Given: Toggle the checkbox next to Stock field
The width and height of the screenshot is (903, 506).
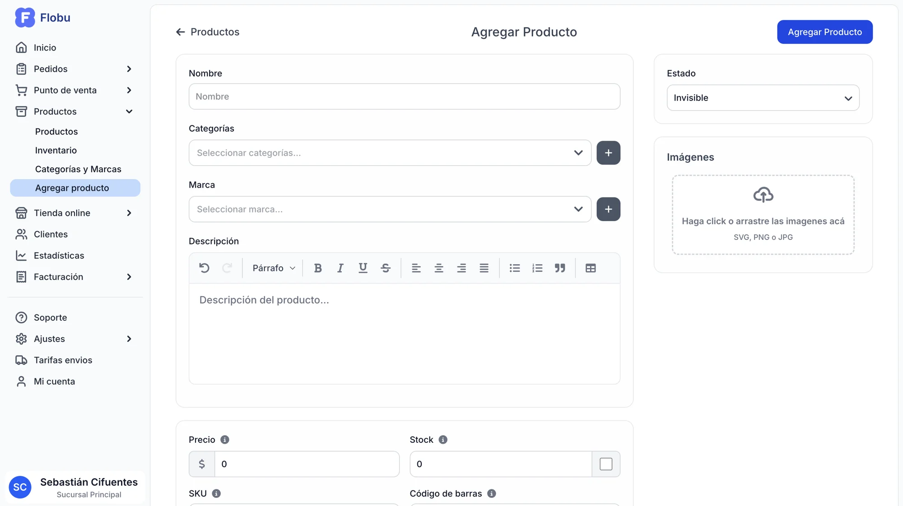Looking at the screenshot, I should point(606,464).
